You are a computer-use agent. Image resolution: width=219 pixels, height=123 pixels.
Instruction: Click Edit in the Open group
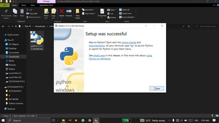111,14
